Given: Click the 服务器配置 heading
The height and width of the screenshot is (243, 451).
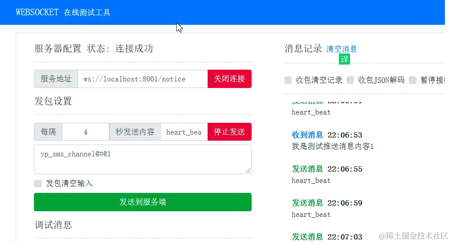Looking at the screenshot, I should click(58, 48).
